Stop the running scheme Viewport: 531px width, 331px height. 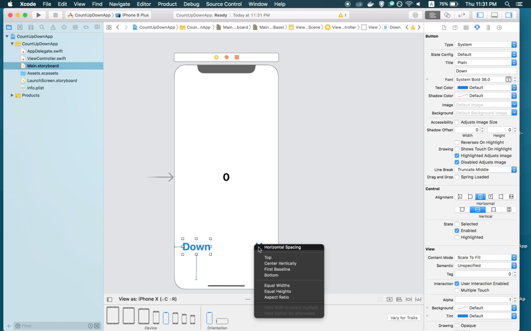pos(55,15)
